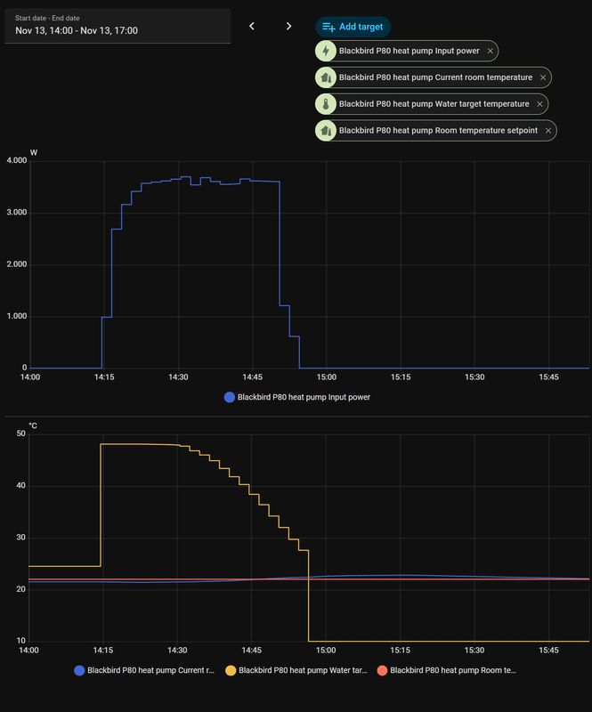592x712 pixels.
Task: Toggle Water target temperature series in legend
Action: (296, 671)
